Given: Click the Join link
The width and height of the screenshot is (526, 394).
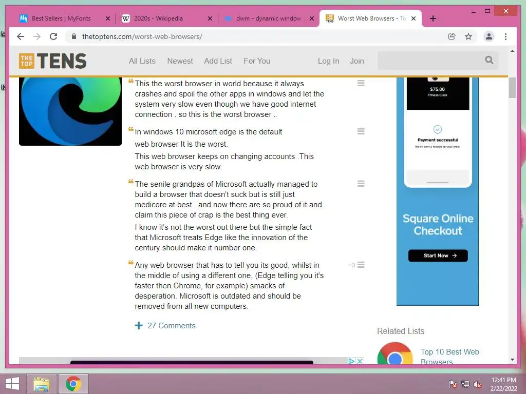Looking at the screenshot, I should (357, 61).
